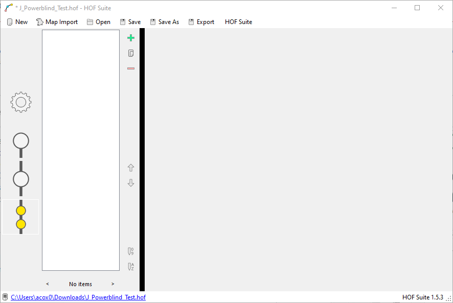453x303 pixels.
Task: Sort items alphabetically with the A-Z icon
Action: 131,267
